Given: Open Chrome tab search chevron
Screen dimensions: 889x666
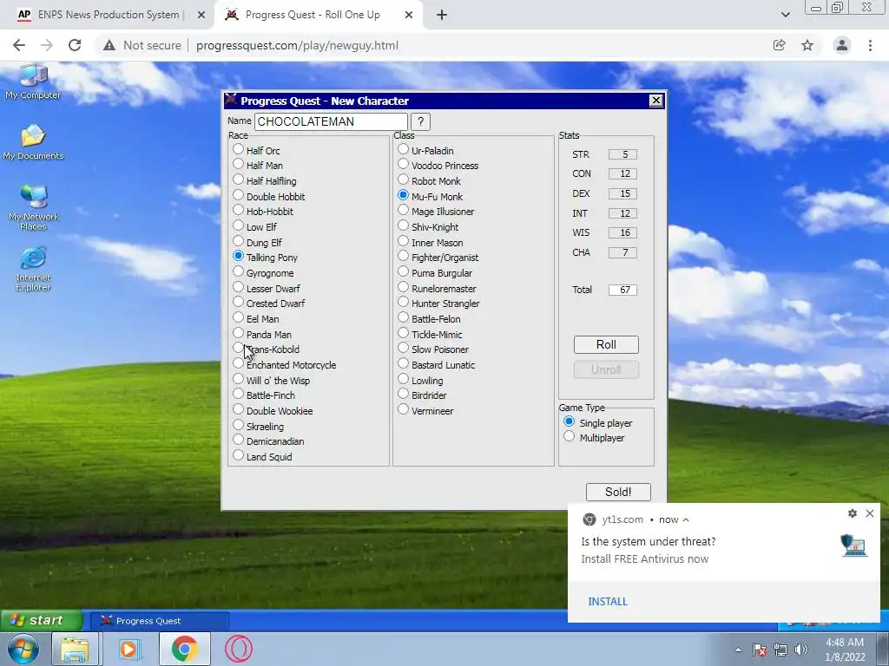Looking at the screenshot, I should coord(785,15).
